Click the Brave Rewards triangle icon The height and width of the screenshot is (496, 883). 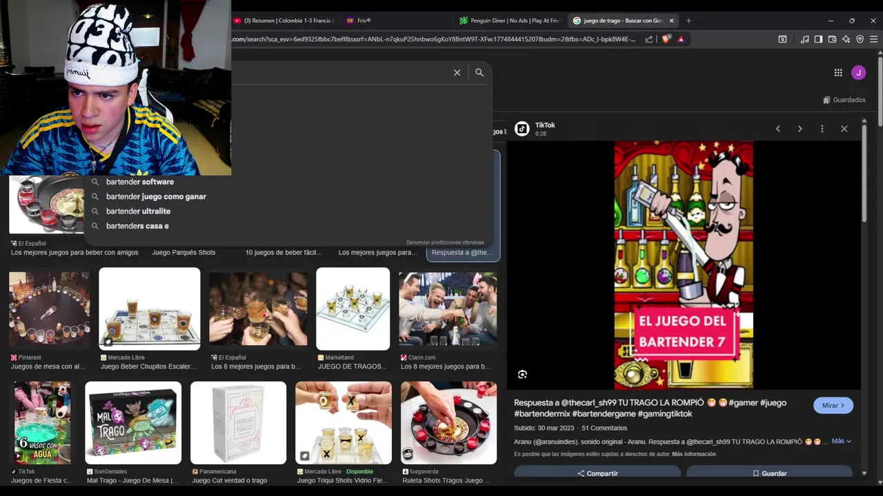click(681, 39)
